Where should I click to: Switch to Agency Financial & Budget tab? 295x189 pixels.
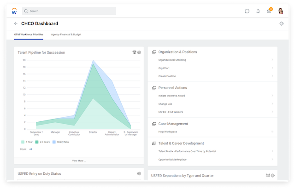[66, 34]
